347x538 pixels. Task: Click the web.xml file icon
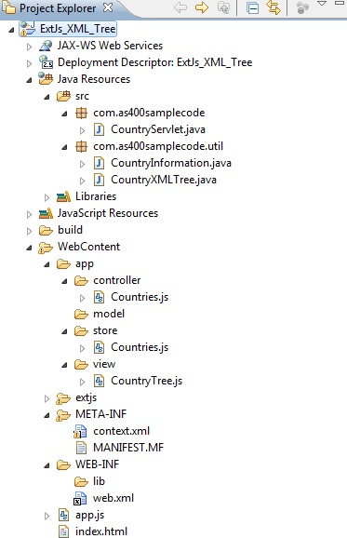[x=81, y=499]
